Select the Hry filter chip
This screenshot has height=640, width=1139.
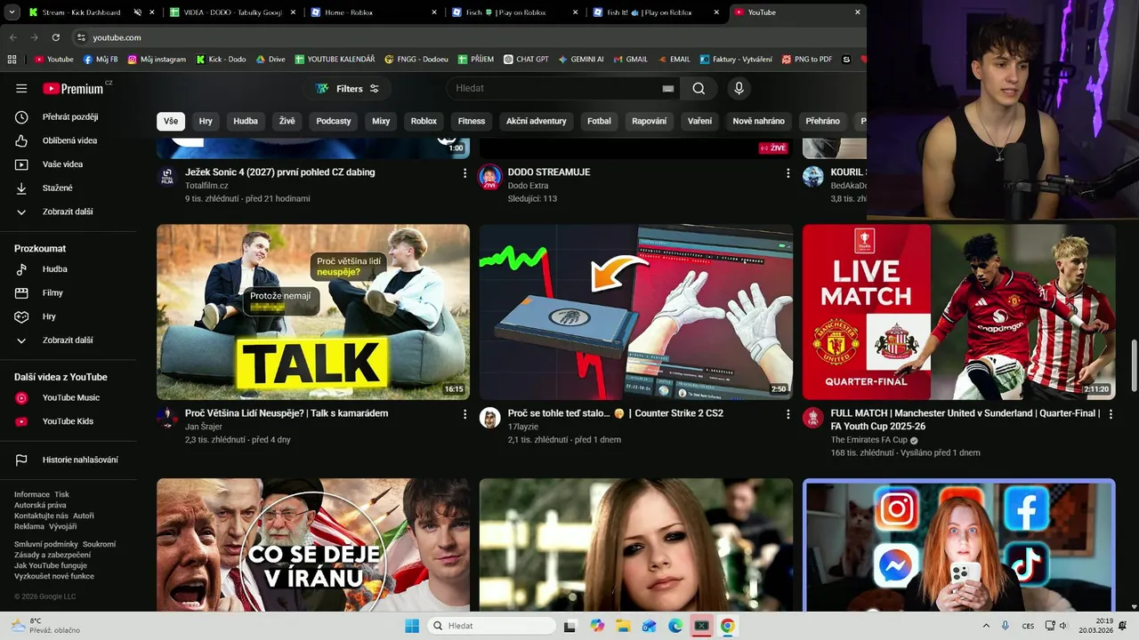206,121
